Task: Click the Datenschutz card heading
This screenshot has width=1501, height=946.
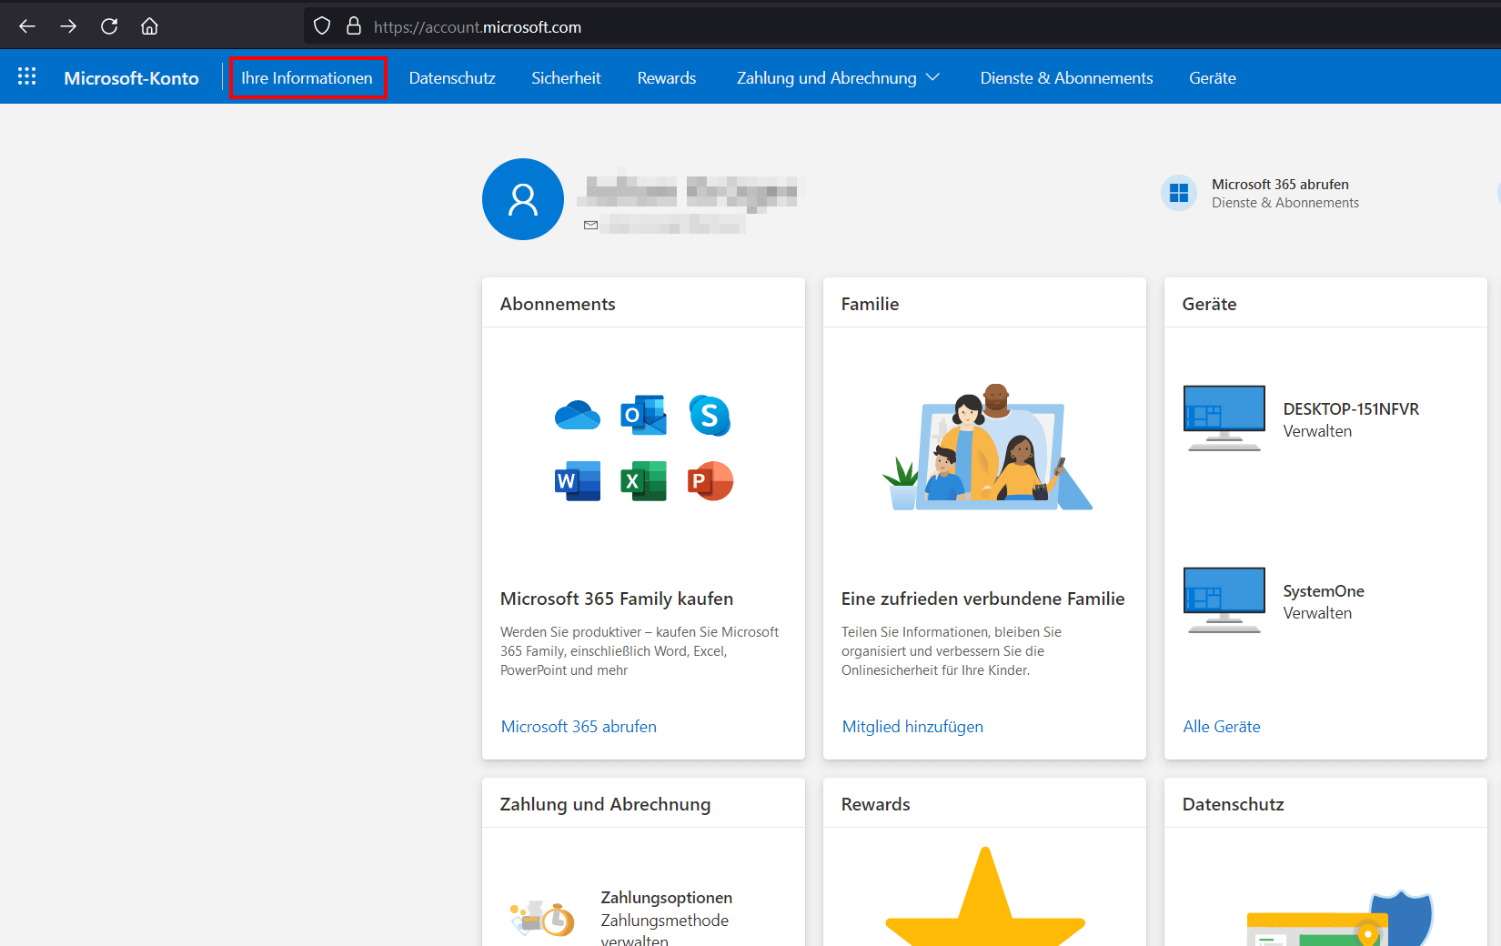Action: point(1233,804)
